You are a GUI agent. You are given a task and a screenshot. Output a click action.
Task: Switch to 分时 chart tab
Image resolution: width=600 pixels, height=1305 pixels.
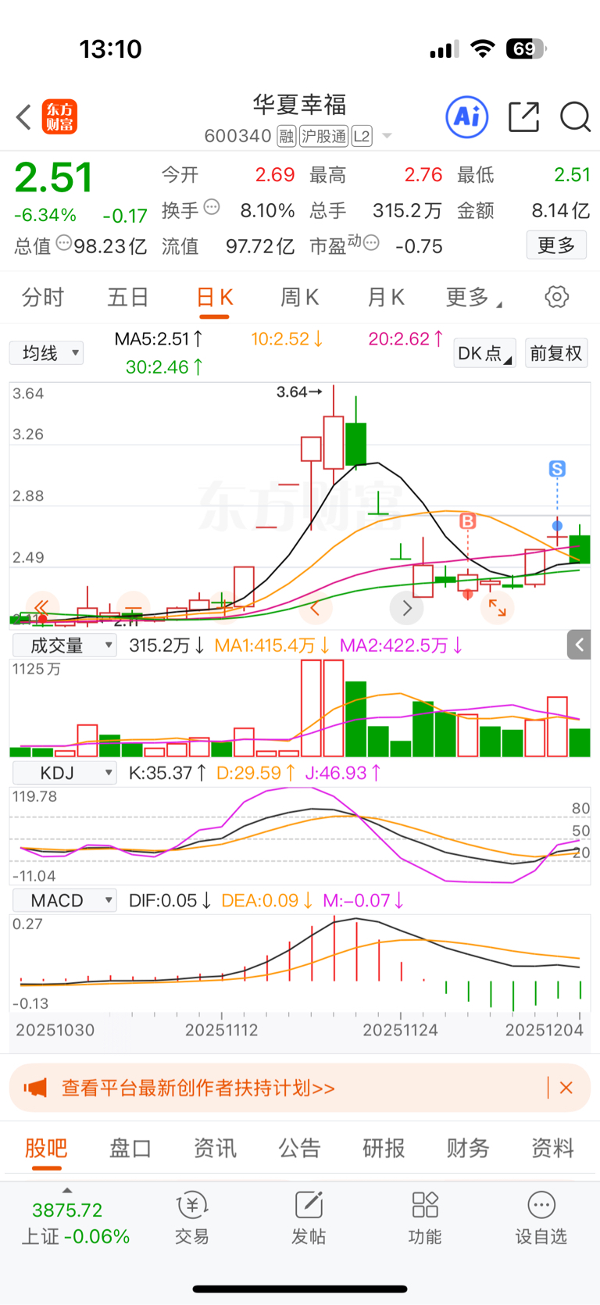pyautogui.click(x=43, y=298)
